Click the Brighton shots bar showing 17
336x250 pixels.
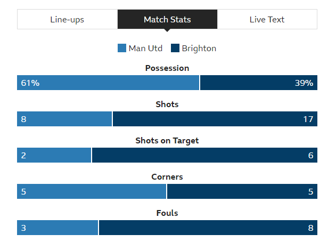pyautogui.click(x=215, y=119)
